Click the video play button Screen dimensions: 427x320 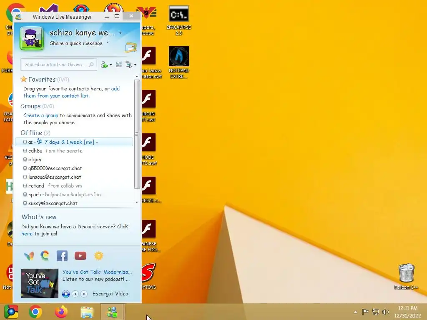click(x=65, y=294)
